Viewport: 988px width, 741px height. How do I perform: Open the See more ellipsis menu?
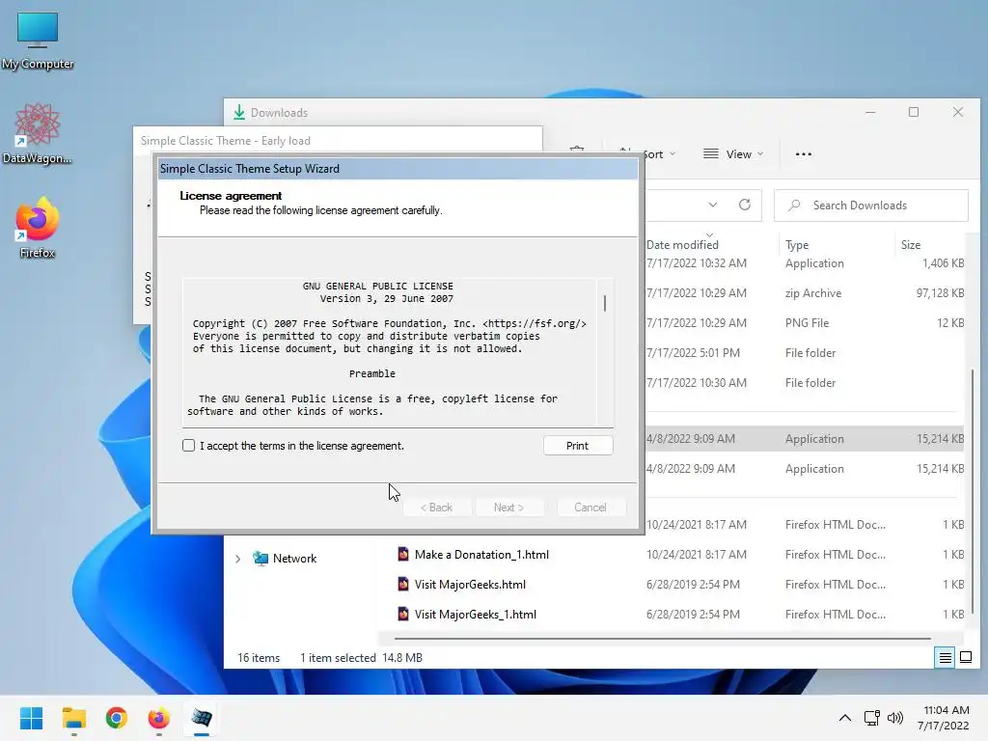[804, 153]
